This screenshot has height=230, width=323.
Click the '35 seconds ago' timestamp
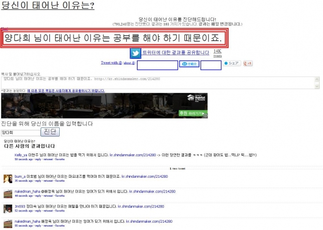23,181
